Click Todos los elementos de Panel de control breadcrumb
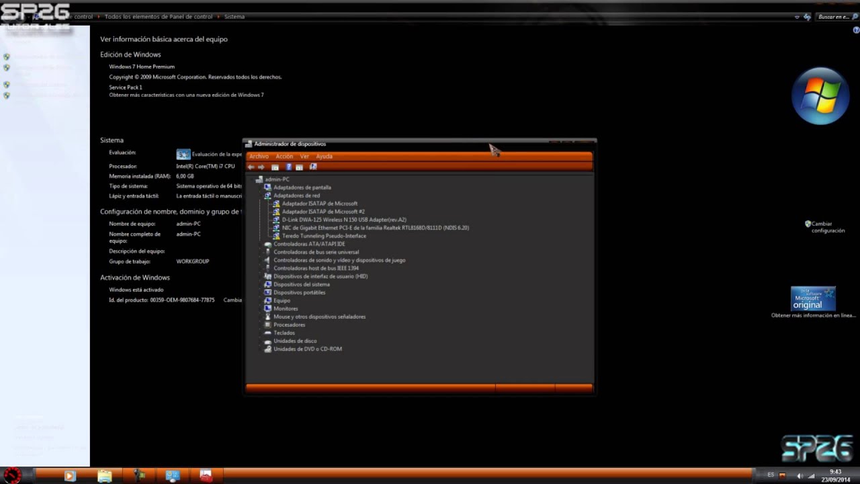The width and height of the screenshot is (860, 484). (x=159, y=17)
